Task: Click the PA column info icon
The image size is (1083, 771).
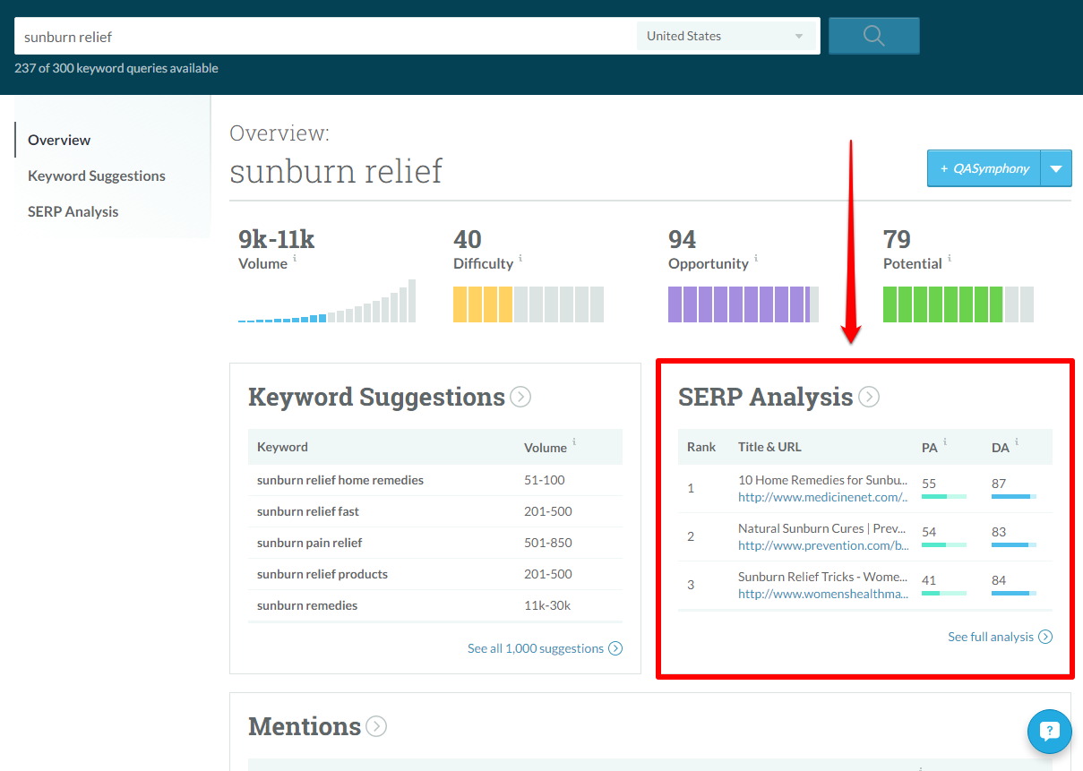Action: (947, 441)
